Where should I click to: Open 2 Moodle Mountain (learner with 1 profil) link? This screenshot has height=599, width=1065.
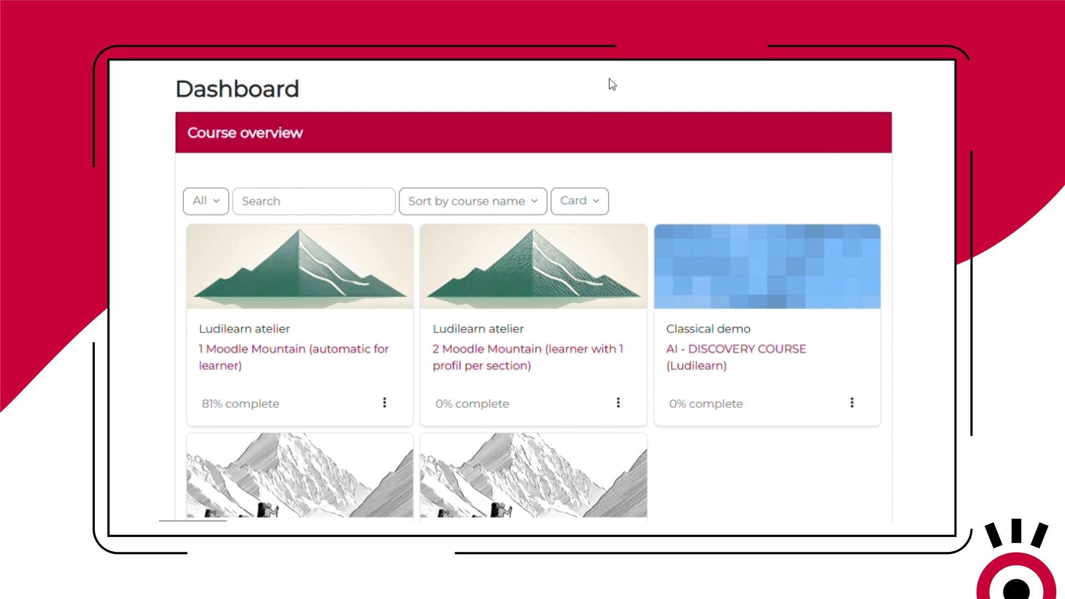[x=528, y=357]
